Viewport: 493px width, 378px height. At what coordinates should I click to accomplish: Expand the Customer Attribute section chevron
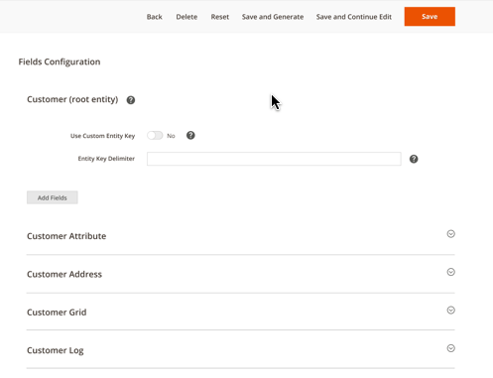coord(451,234)
